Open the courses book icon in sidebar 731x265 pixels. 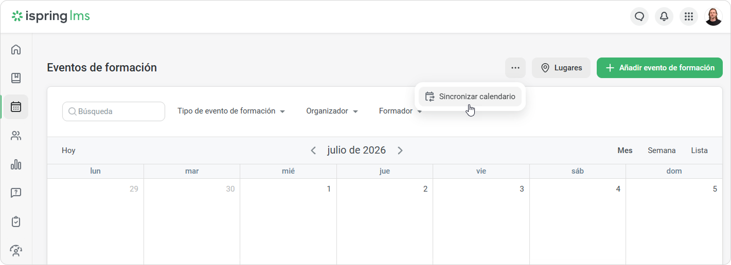coord(16,78)
